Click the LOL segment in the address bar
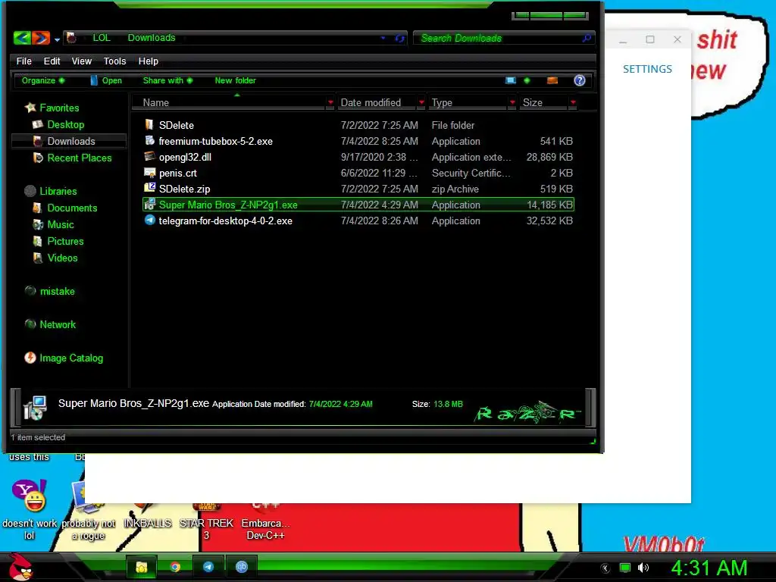 (102, 38)
